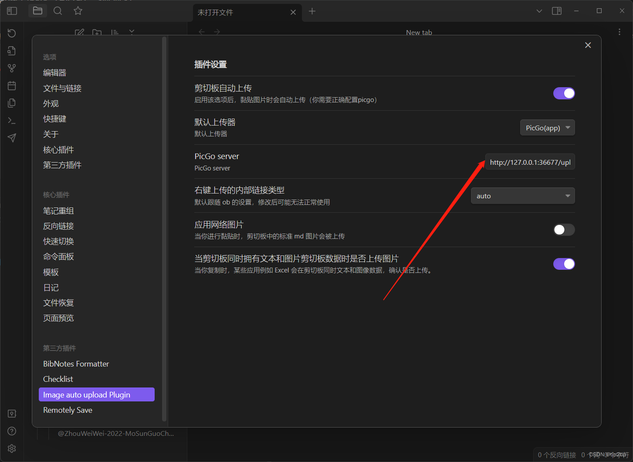The height and width of the screenshot is (462, 633).
Task: Click the sort order icon
Action: click(x=115, y=32)
